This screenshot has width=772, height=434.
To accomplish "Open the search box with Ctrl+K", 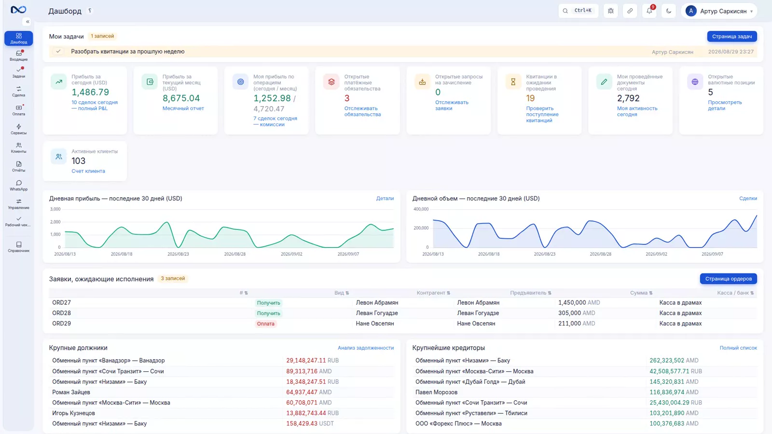I will click(578, 11).
